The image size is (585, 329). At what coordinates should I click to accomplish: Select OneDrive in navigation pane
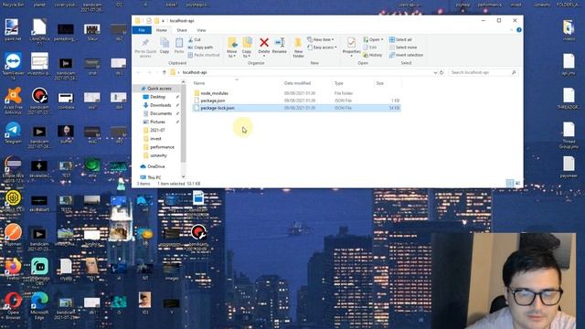155,166
